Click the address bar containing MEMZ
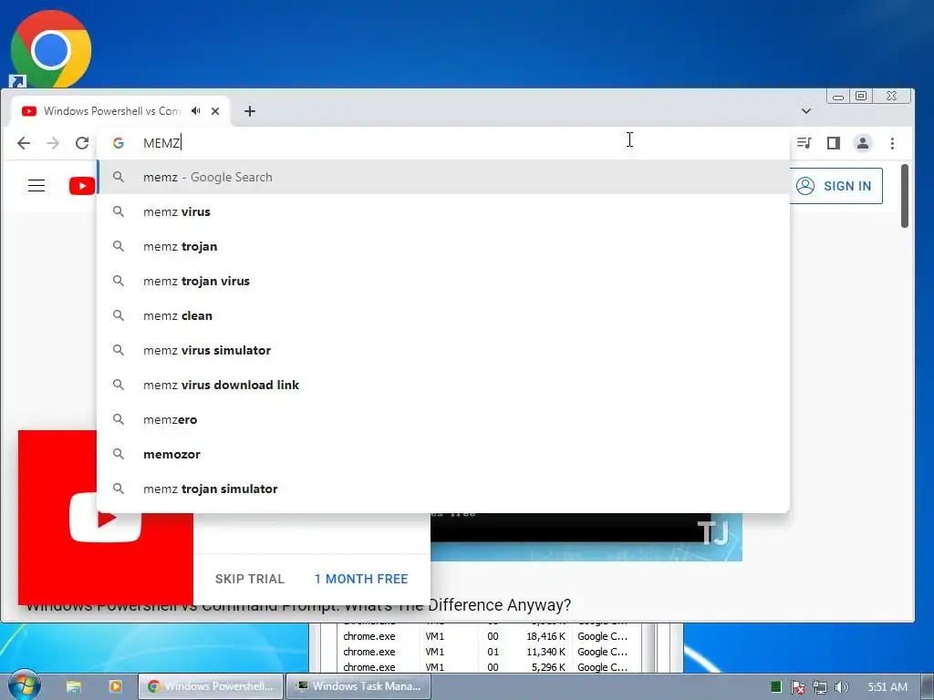The height and width of the screenshot is (700, 934). tap(443, 143)
